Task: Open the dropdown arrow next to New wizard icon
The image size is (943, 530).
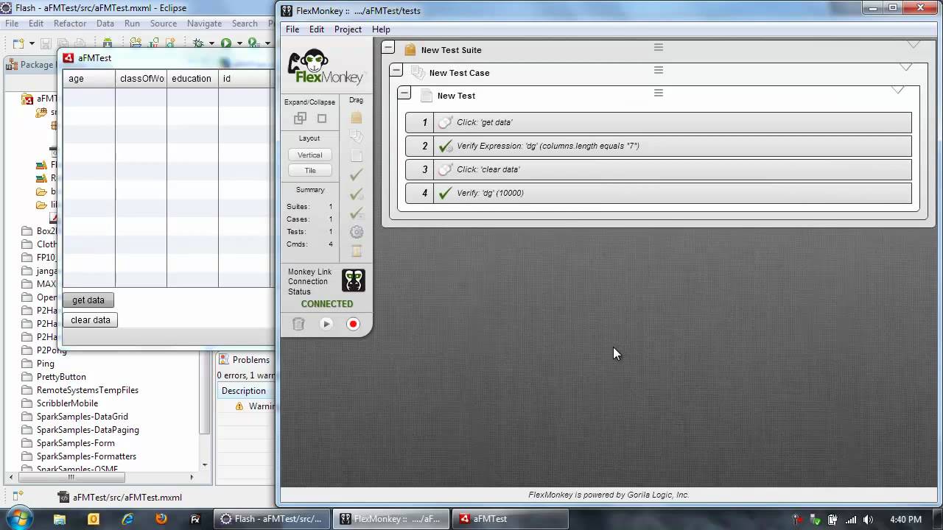Action: tap(31, 44)
